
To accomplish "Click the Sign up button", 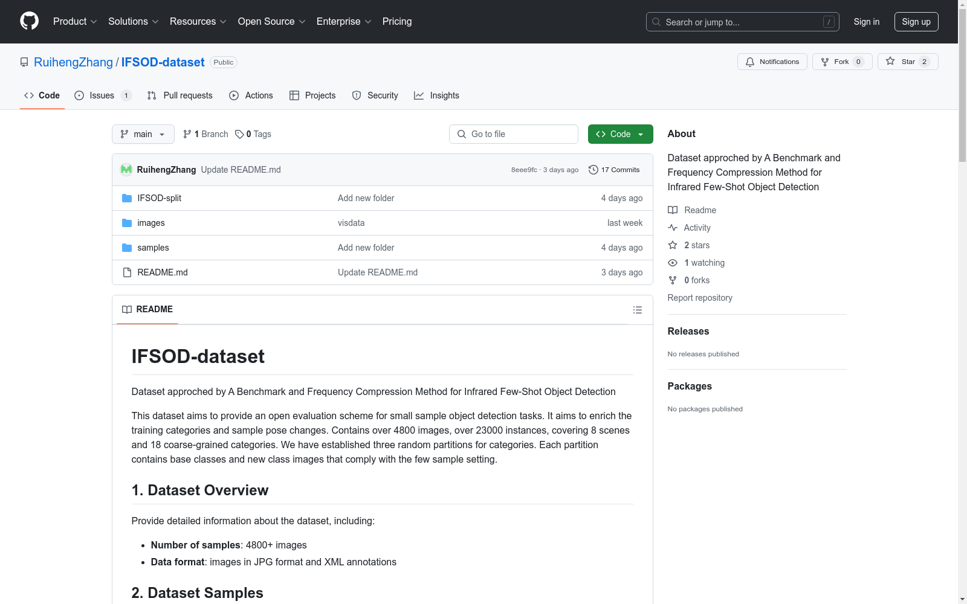I will 916,22.
